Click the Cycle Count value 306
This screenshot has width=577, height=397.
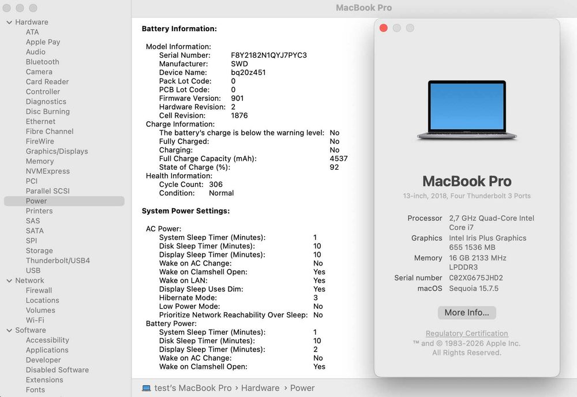[216, 184]
